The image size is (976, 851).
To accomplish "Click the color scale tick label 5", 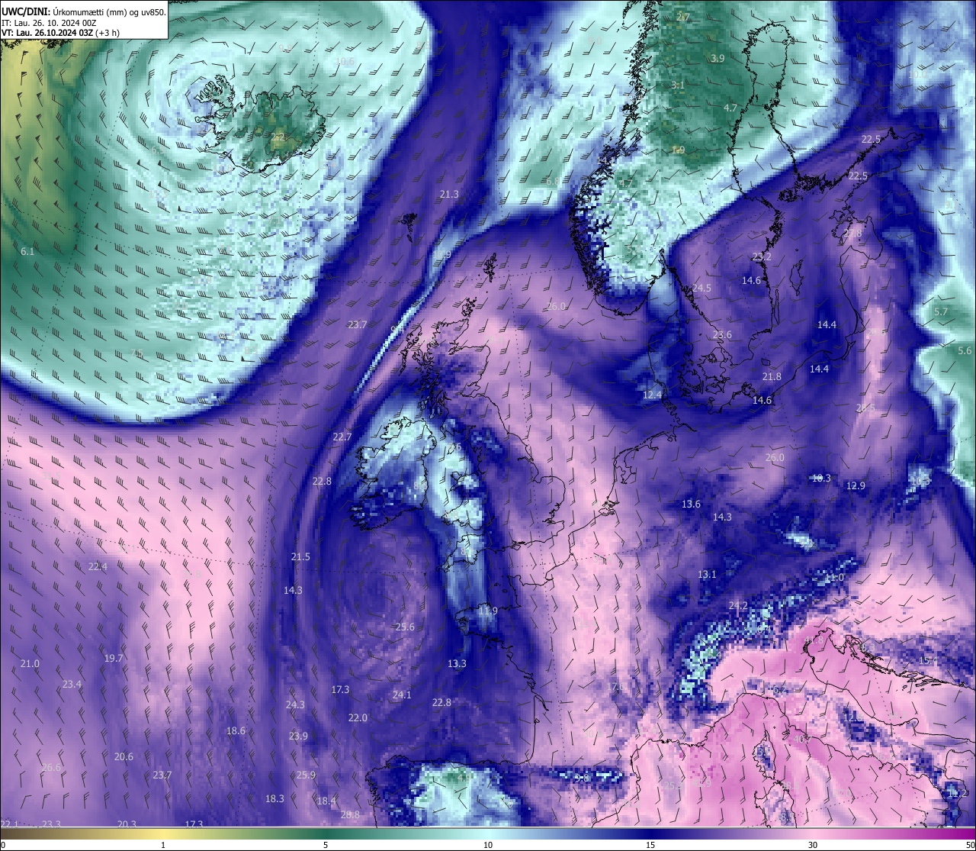I will 326,845.
